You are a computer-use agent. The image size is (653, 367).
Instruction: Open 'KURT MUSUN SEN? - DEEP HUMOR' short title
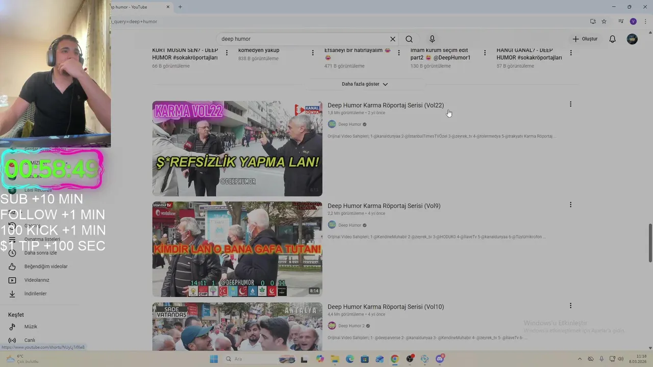pyautogui.click(x=185, y=54)
